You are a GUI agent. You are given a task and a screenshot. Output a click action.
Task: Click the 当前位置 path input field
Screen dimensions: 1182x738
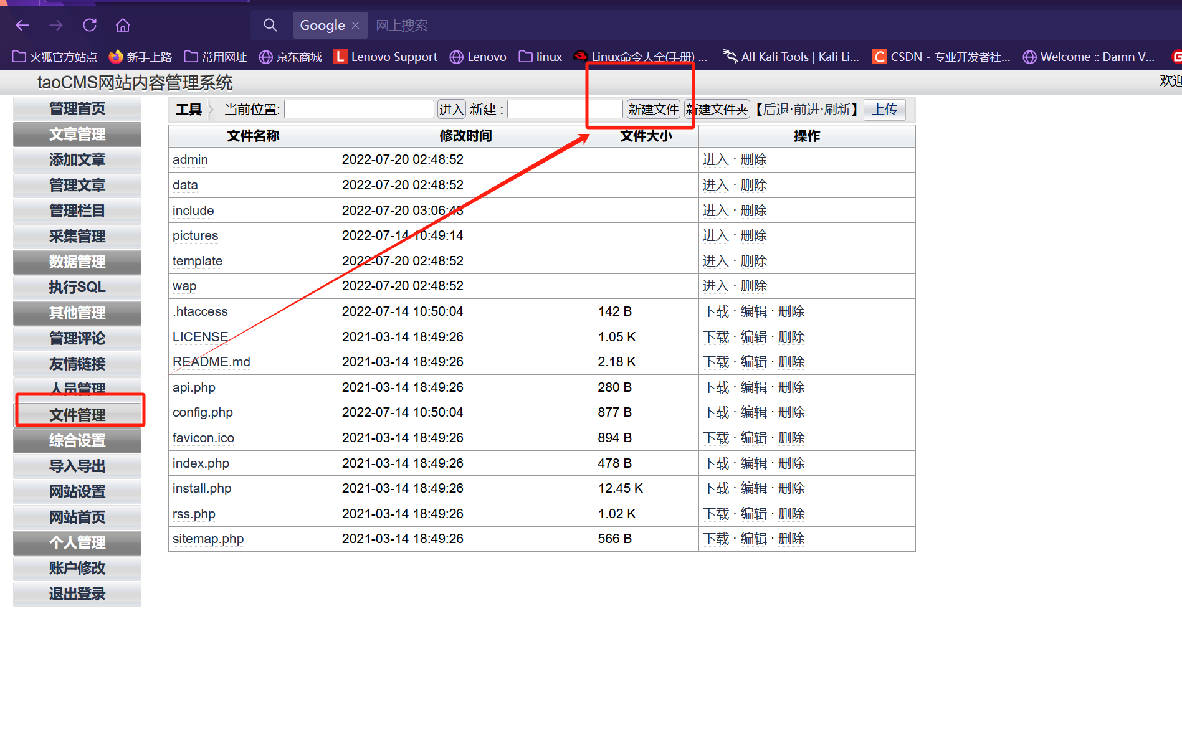coord(359,110)
